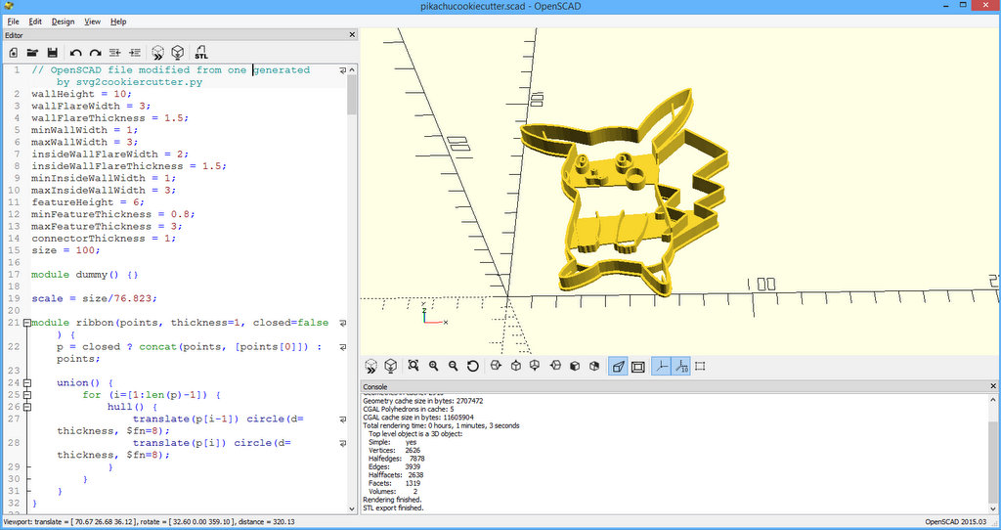Redo the last edit
The width and height of the screenshot is (1001, 530).
tap(95, 53)
